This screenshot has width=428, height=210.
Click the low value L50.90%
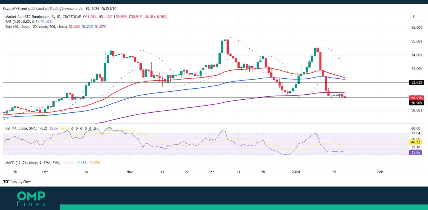(x=120, y=17)
